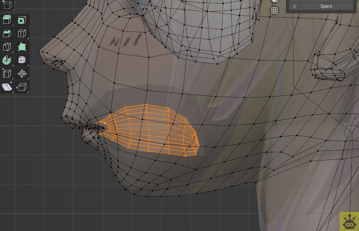Activate the Edge Slide tool
359x231 pixels.
(x=7, y=74)
